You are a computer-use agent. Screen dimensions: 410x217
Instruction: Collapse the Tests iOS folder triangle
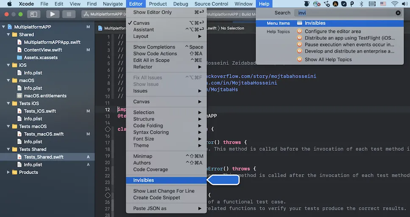pyautogui.click(x=8, y=103)
